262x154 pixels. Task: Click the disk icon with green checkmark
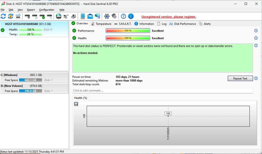[42, 17]
